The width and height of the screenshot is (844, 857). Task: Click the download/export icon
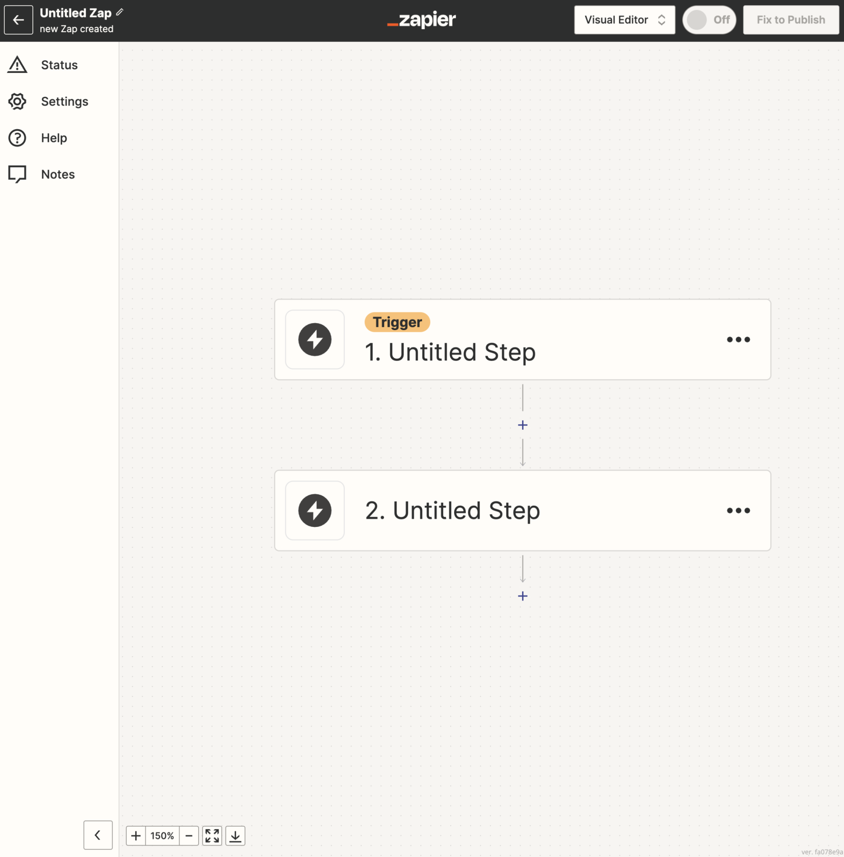[x=235, y=836]
